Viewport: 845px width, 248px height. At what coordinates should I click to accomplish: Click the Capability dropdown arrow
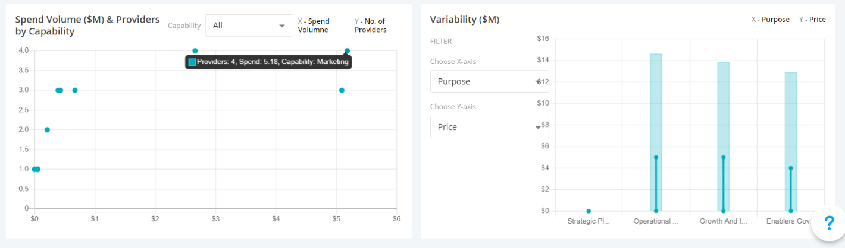click(282, 26)
